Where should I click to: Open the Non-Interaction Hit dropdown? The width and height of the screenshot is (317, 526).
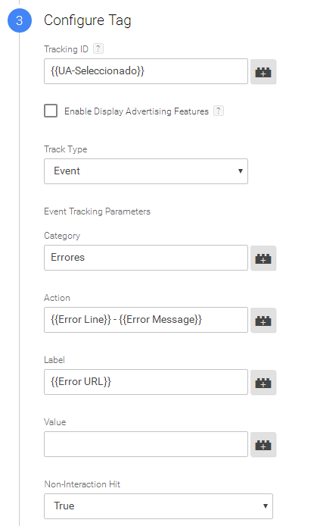click(x=158, y=506)
